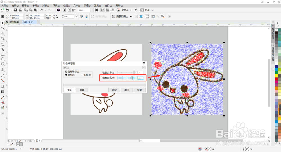The width and height of the screenshot is (281, 152).
Task: Click the 确定 (OK) button
Action: (x=114, y=90)
